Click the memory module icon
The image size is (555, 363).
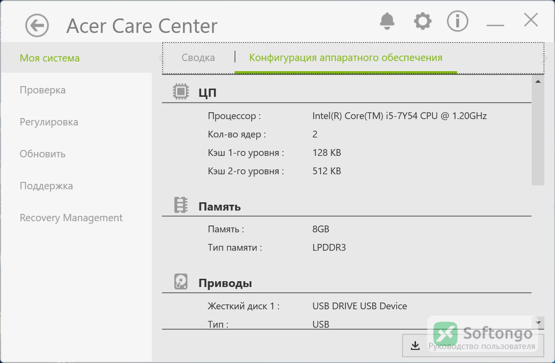181,205
